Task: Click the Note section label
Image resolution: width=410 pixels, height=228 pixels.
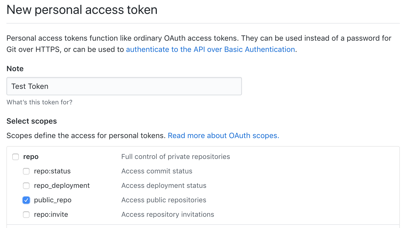Action: tap(15, 69)
